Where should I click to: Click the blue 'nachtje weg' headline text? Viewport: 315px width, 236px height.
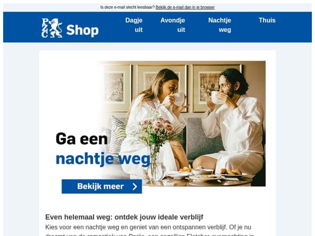[103, 159]
